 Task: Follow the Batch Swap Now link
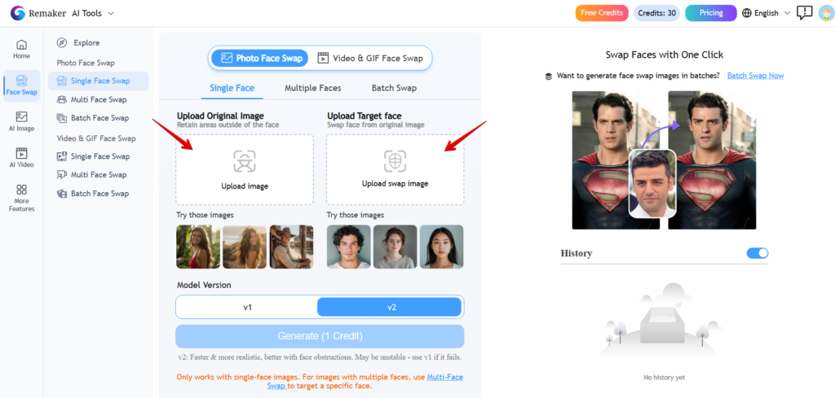756,76
